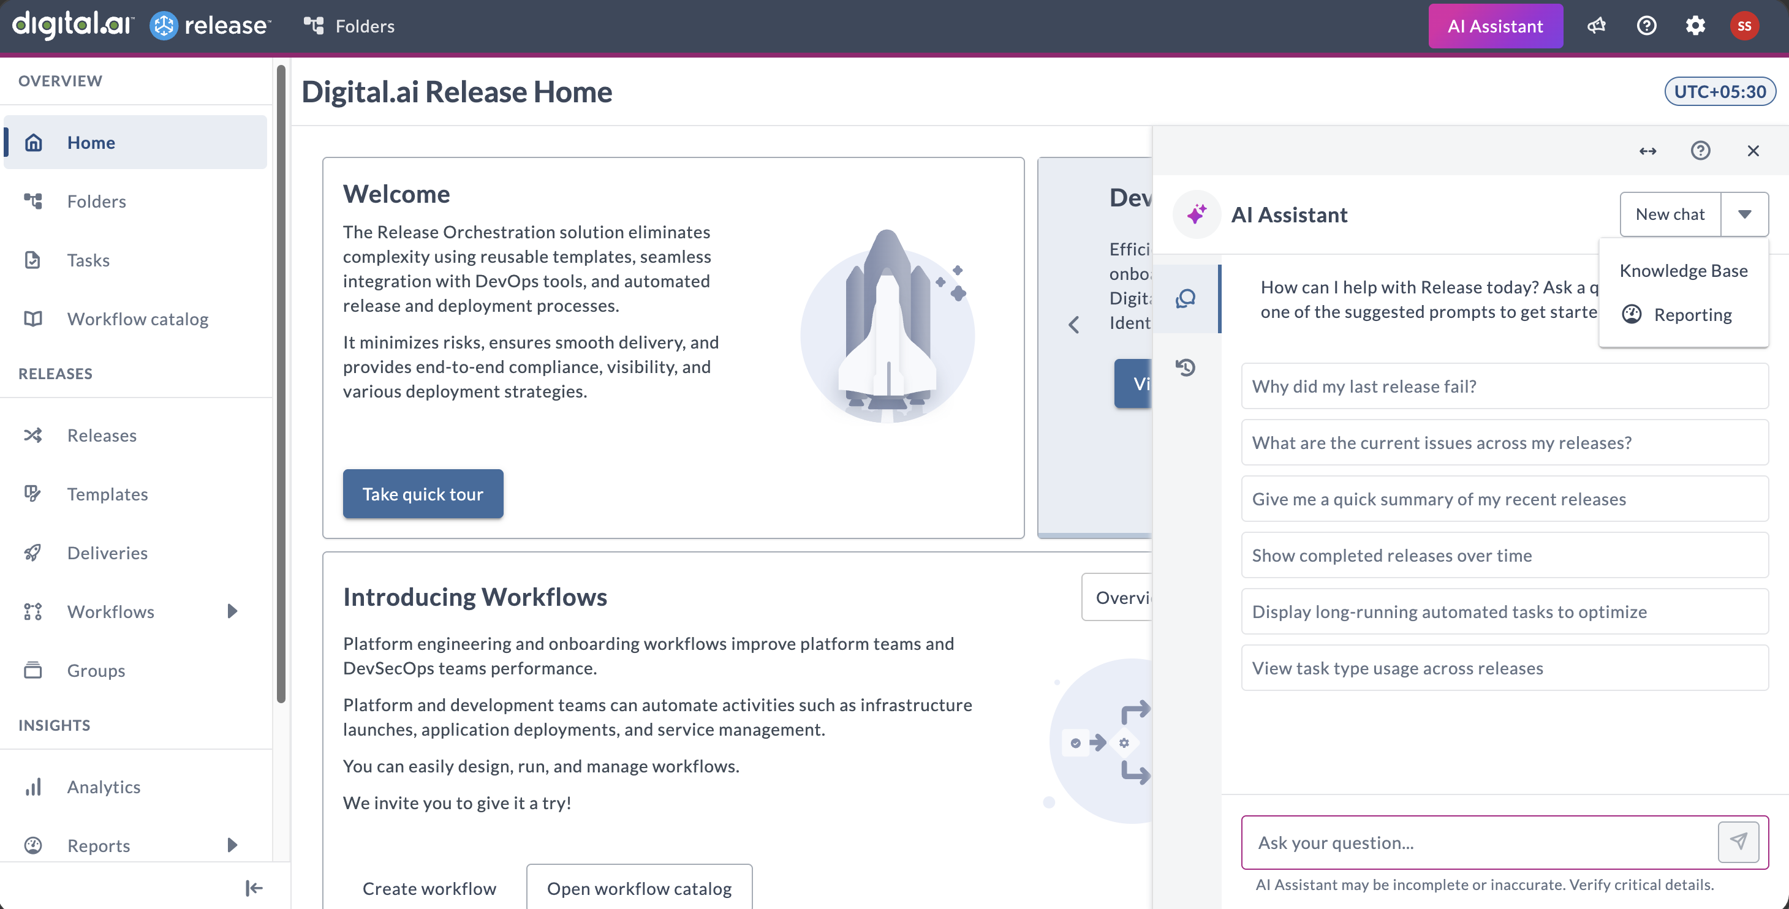Click the Templates icon in sidebar
Screen dimensions: 1789x909
tap(33, 494)
